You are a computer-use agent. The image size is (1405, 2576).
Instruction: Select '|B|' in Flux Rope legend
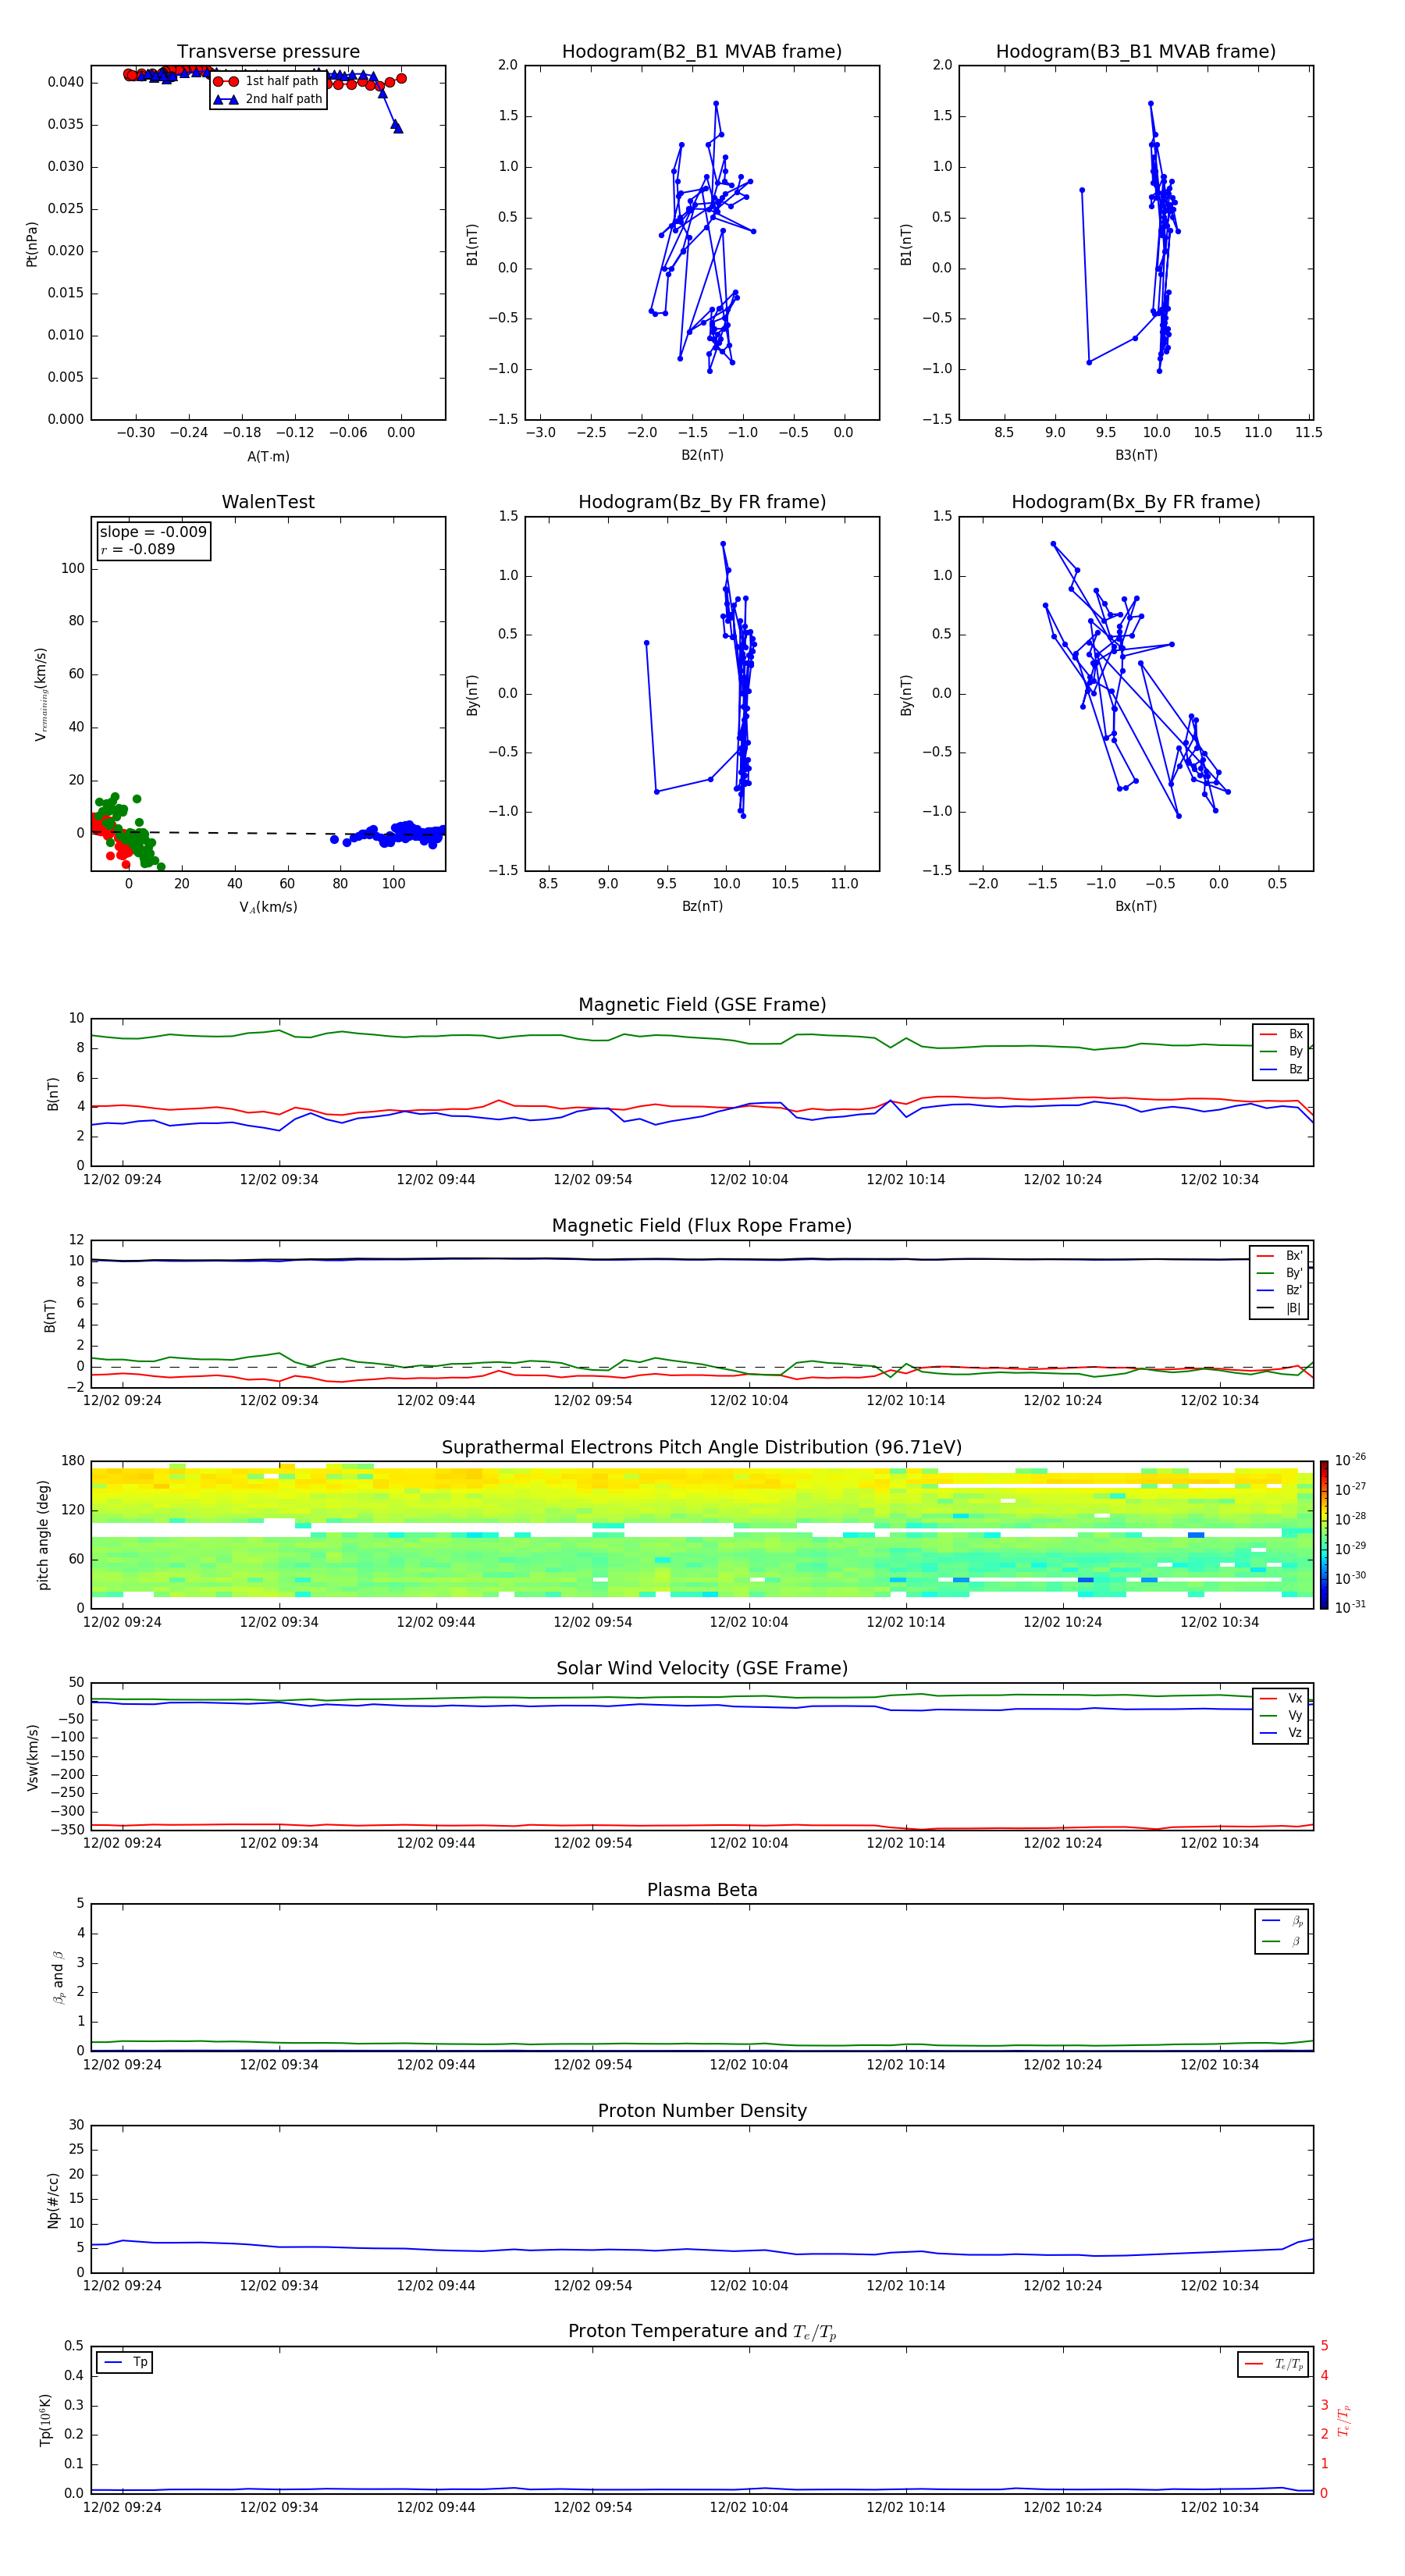pyautogui.click(x=1279, y=1308)
